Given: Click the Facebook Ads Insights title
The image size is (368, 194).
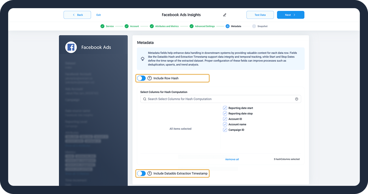Looking at the screenshot, I should coord(181,15).
